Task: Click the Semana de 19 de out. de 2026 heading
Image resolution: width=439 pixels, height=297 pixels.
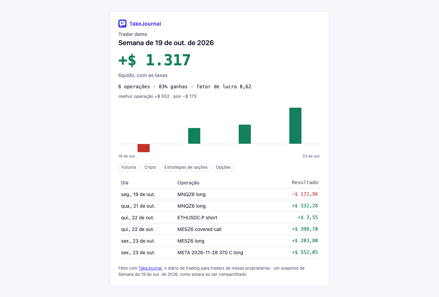Action: point(166,43)
